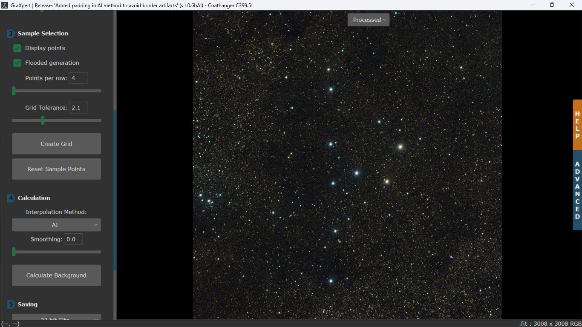This screenshot has height=327, width=582.
Task: Open the Processed image view dropdown
Action: 369,20
